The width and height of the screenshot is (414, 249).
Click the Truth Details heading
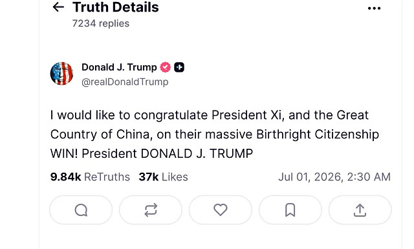point(116,7)
